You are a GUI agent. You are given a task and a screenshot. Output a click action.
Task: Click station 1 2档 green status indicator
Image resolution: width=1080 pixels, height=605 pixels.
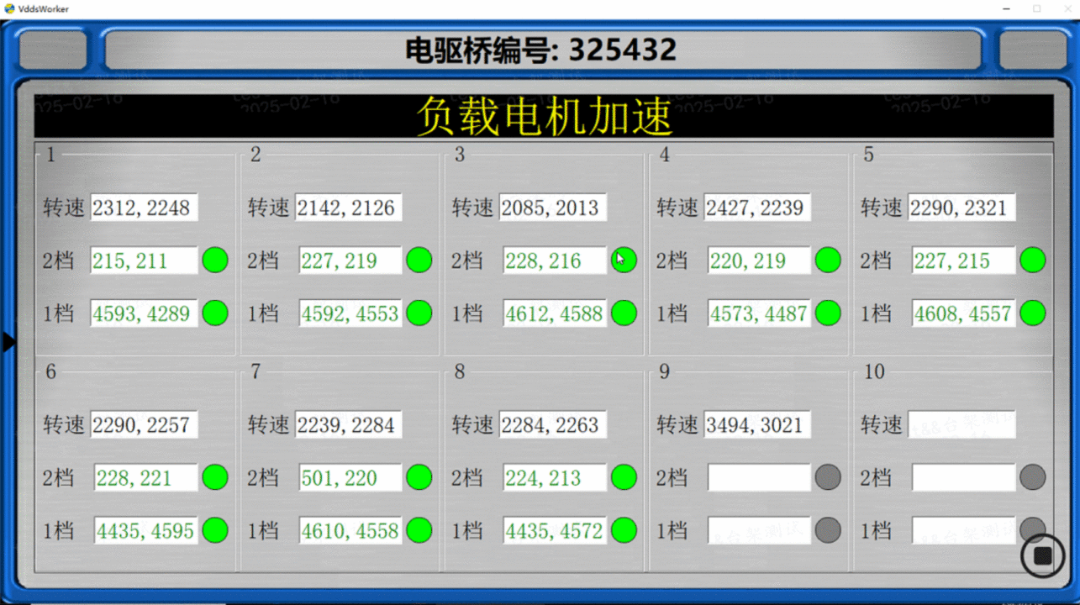pyautogui.click(x=215, y=260)
